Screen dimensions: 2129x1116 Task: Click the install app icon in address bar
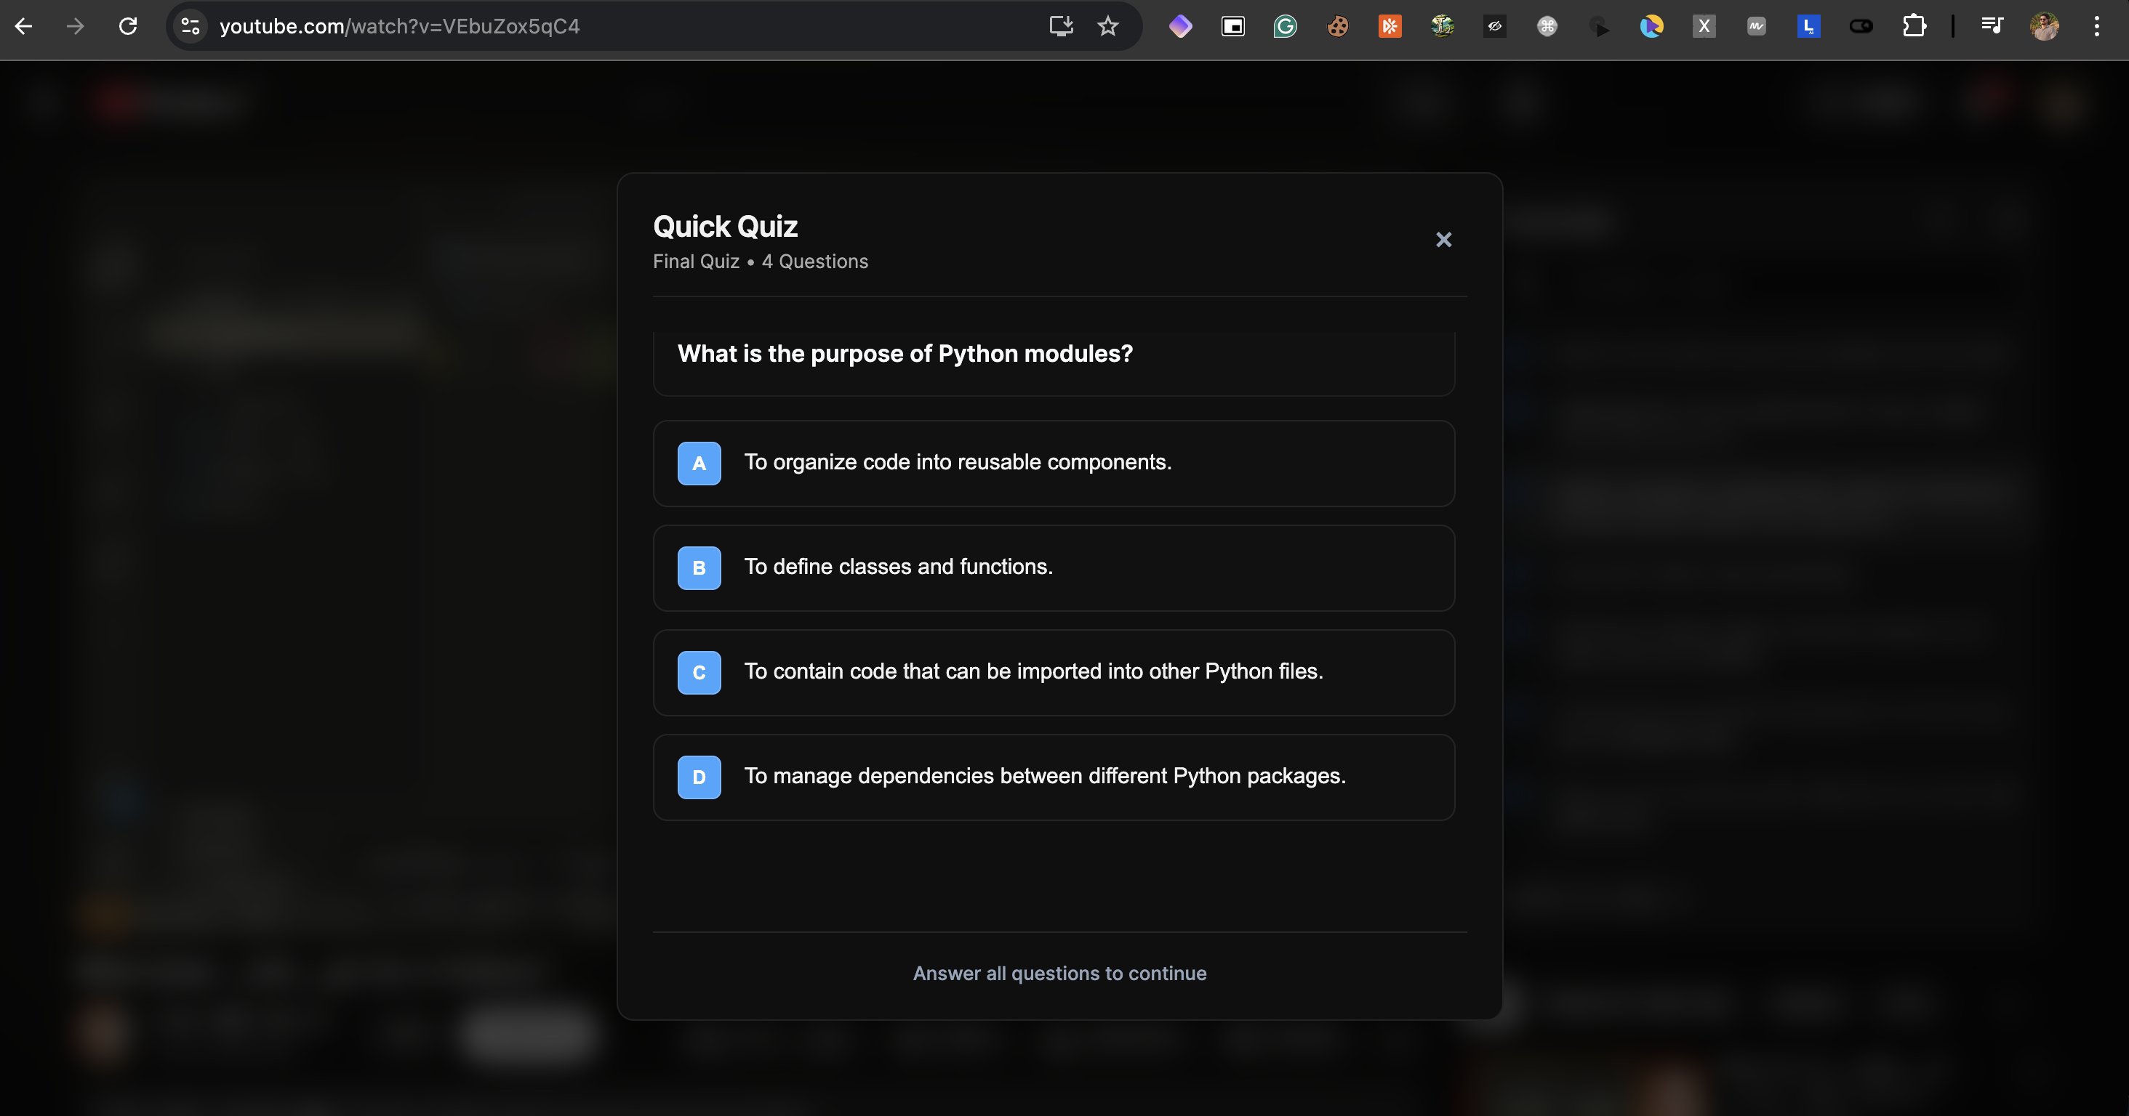coord(1060,26)
